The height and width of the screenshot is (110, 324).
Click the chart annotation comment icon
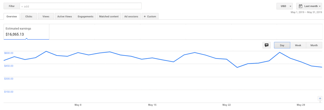(266, 45)
